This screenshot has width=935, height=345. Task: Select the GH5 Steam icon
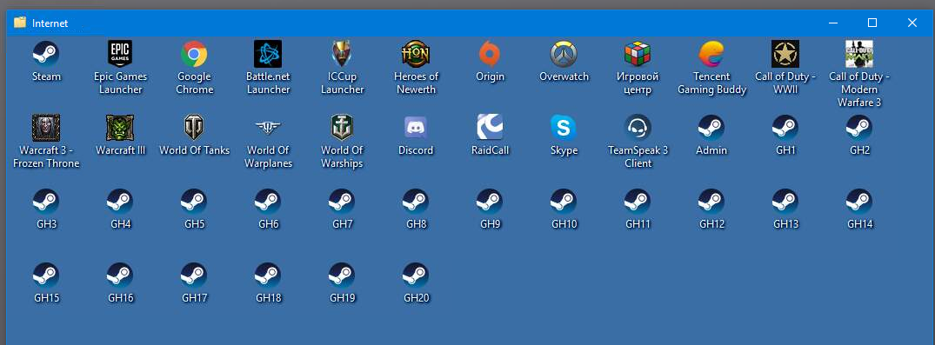click(x=194, y=202)
